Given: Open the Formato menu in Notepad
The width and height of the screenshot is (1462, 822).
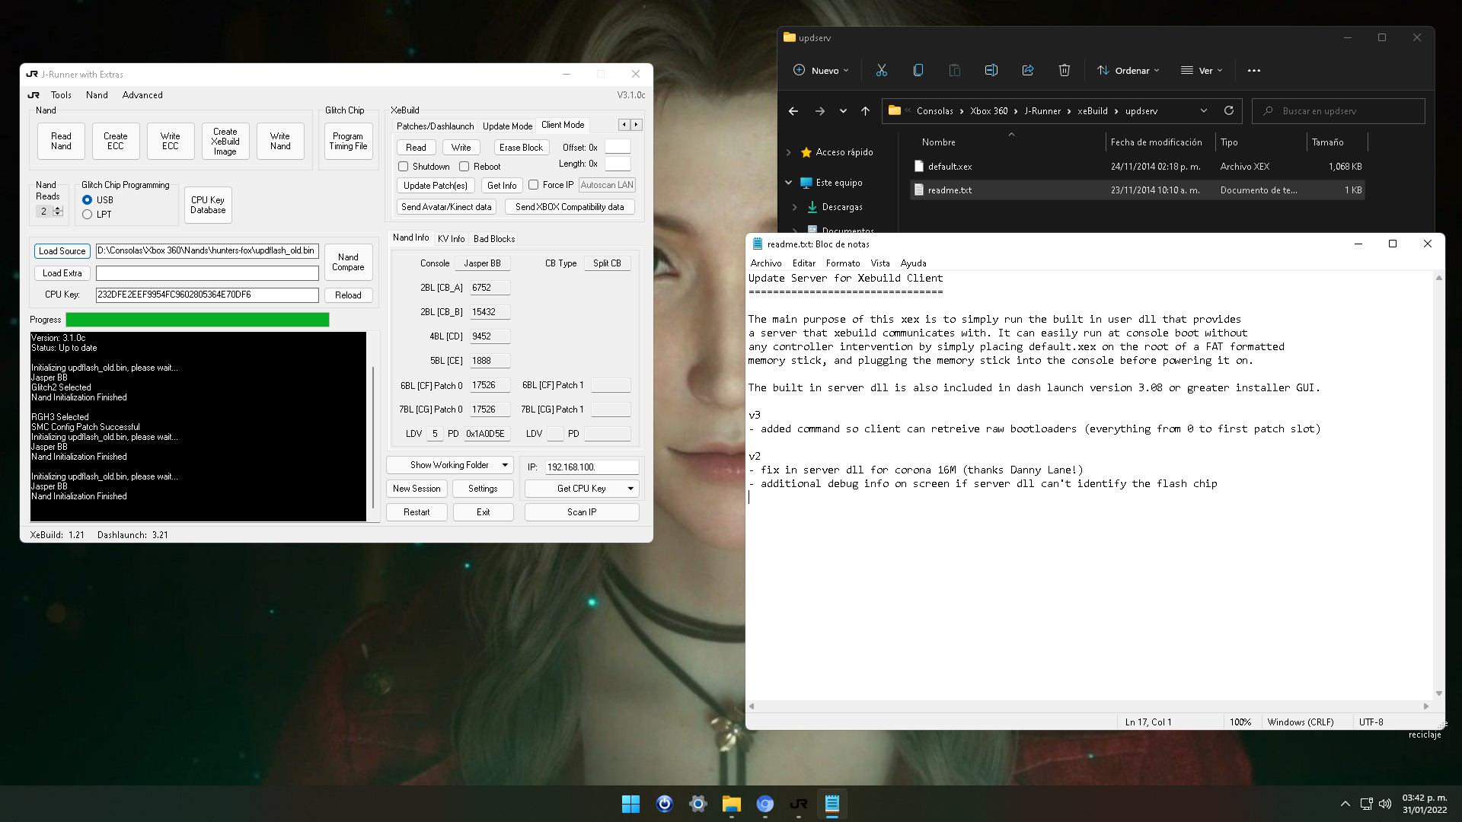Looking at the screenshot, I should (x=843, y=263).
